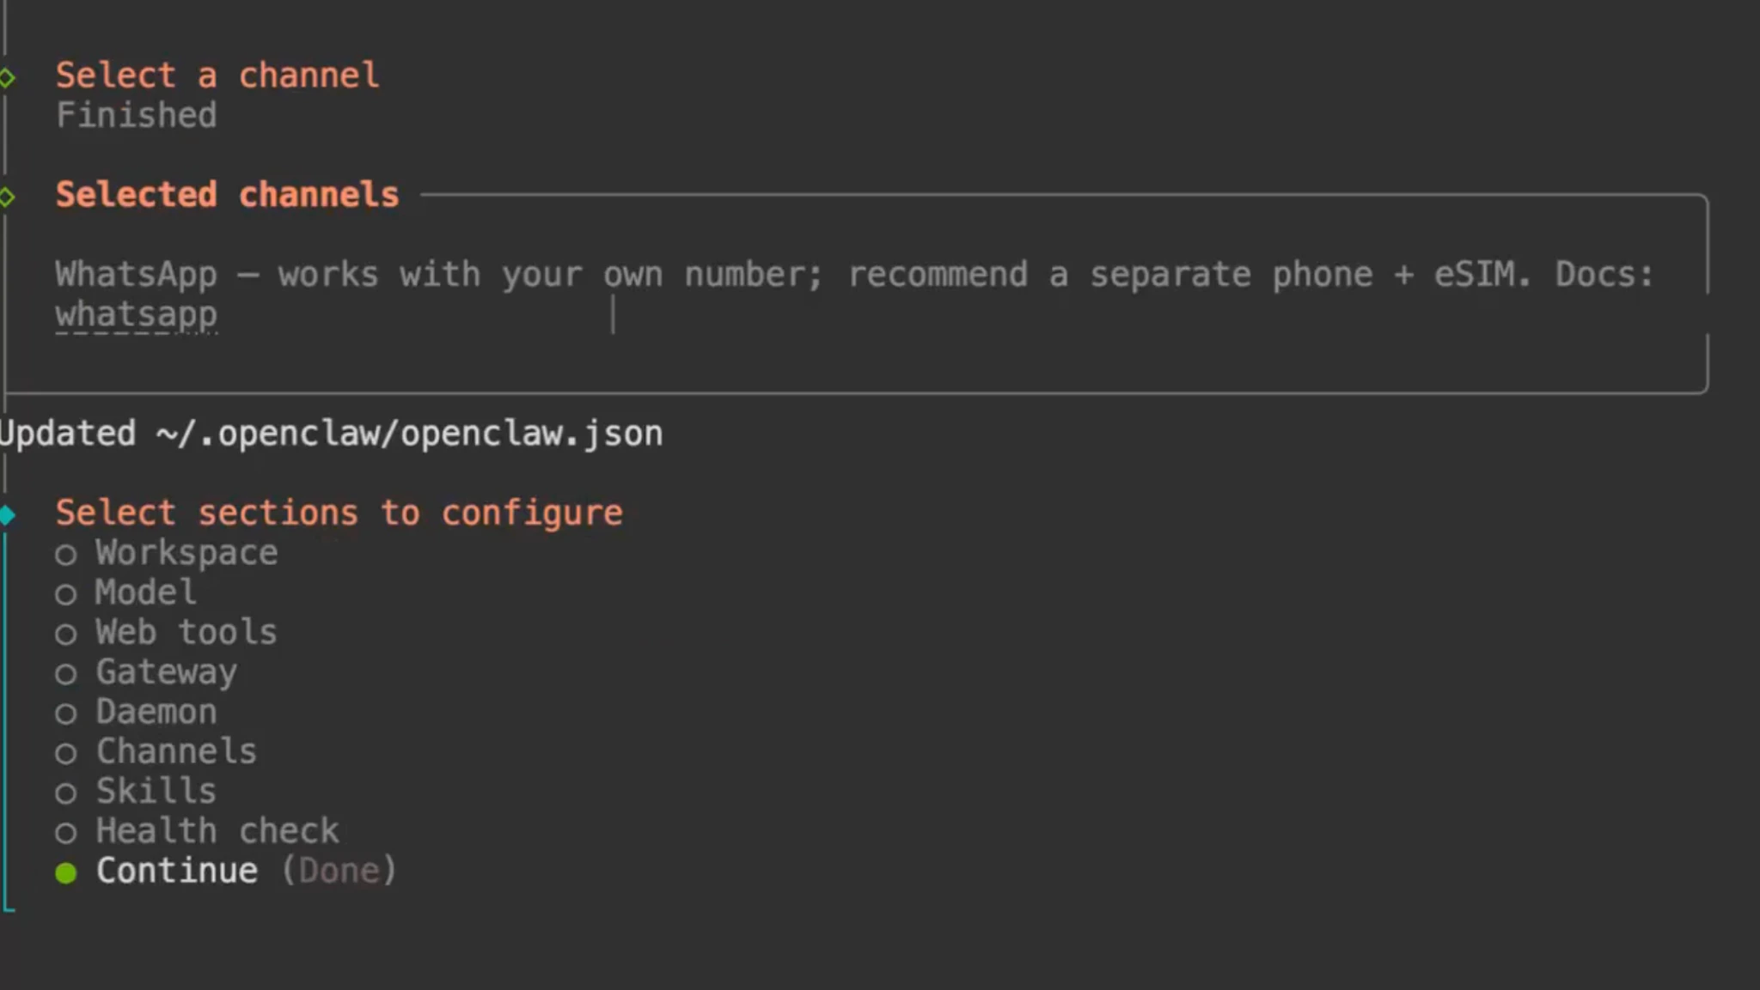Viewport: 1760px width, 990px height.
Task: Click the green diamond beside Selected channels
Action: [x=8, y=197]
